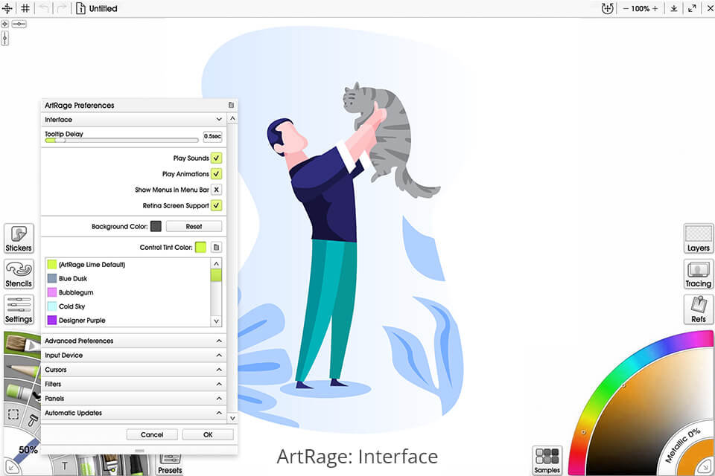Click the 50% tool size indicator
The width and height of the screenshot is (715, 476).
coord(28,449)
